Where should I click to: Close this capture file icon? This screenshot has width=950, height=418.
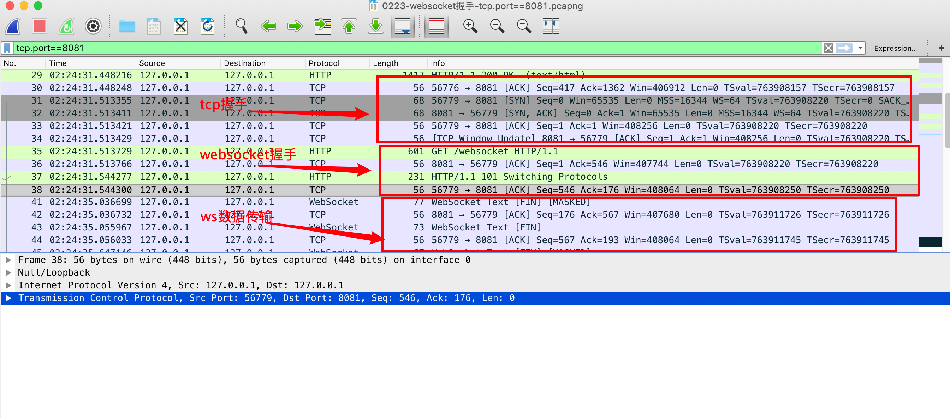180,26
